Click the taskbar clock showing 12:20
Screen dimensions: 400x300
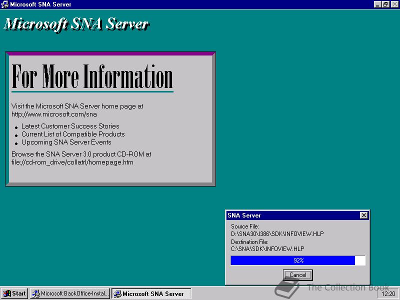click(388, 294)
